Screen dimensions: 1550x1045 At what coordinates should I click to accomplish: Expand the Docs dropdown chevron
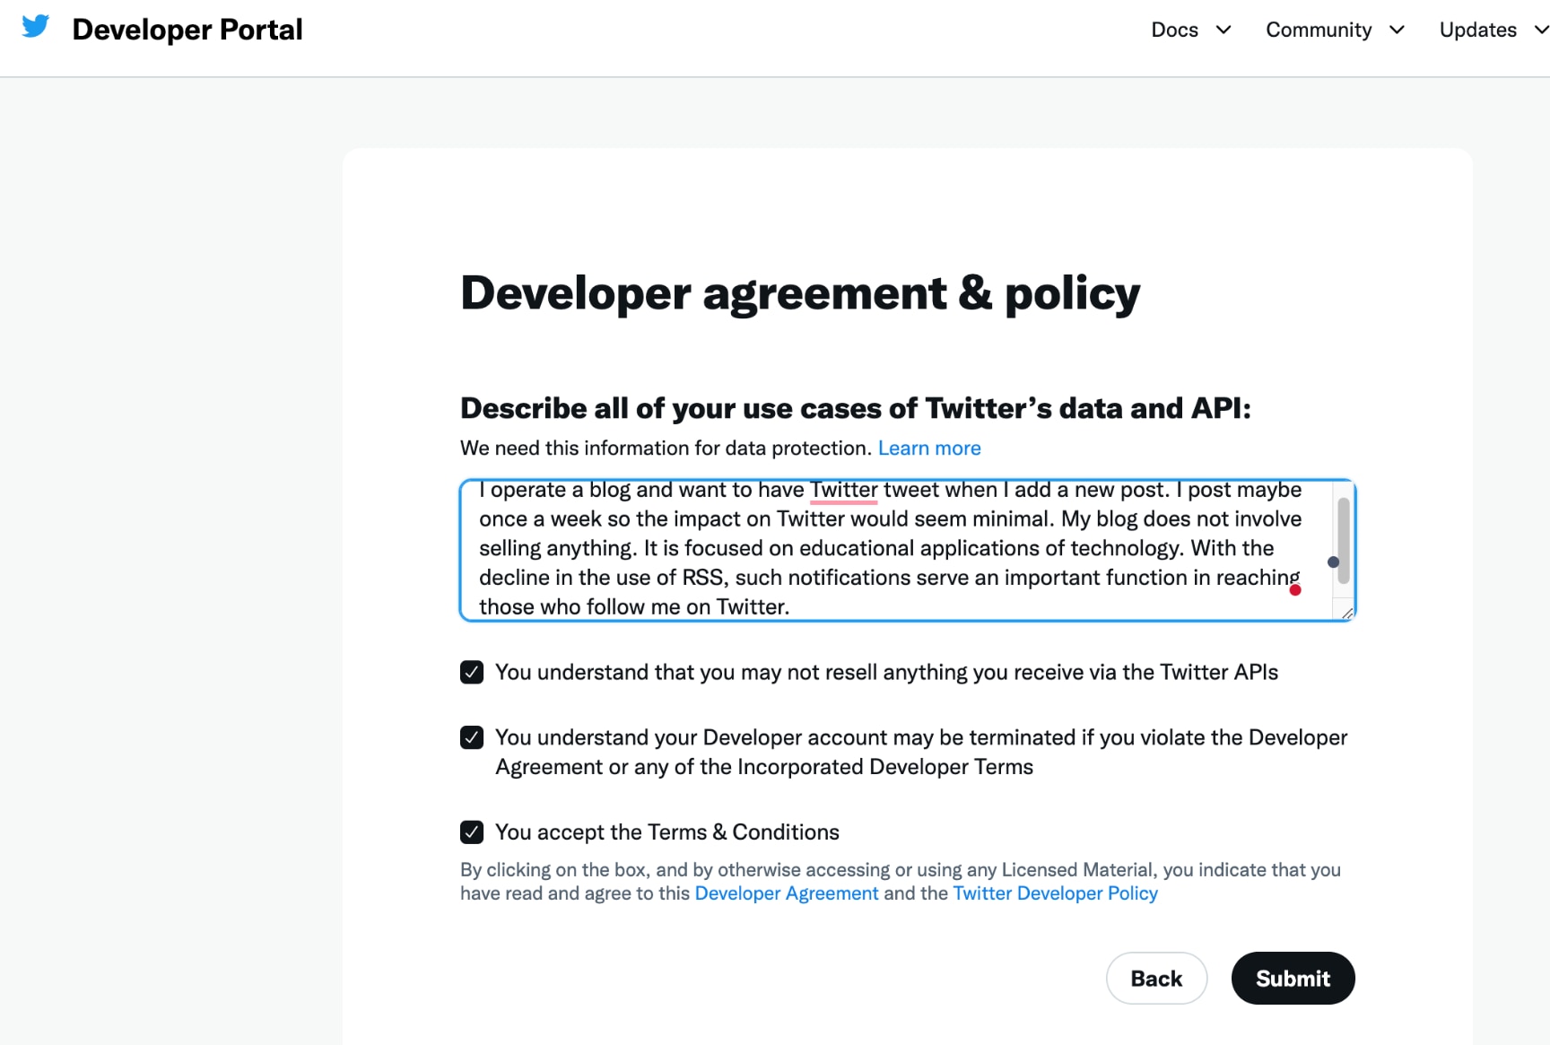(1223, 30)
